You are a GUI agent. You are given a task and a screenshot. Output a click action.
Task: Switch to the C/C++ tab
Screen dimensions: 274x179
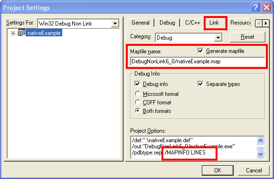[x=192, y=23]
